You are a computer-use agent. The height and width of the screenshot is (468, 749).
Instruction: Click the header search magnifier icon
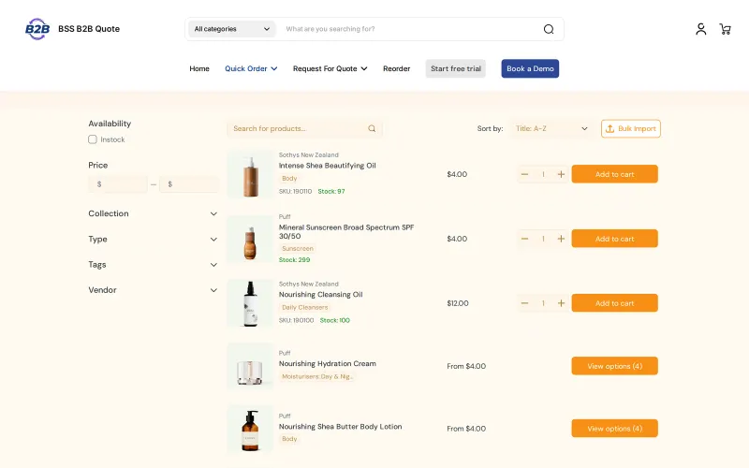[549, 29]
